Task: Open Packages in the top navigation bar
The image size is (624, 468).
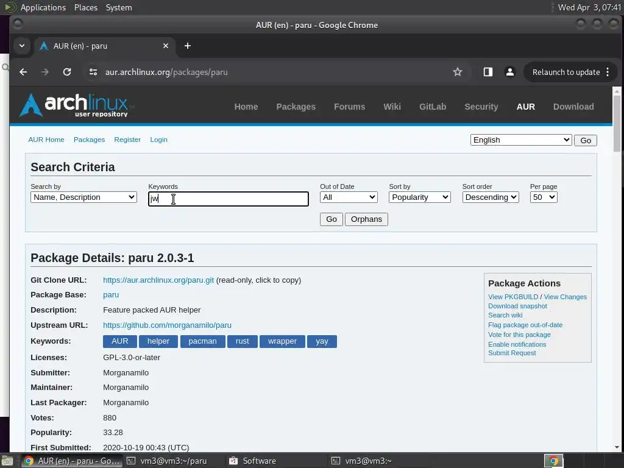Action: [x=296, y=107]
